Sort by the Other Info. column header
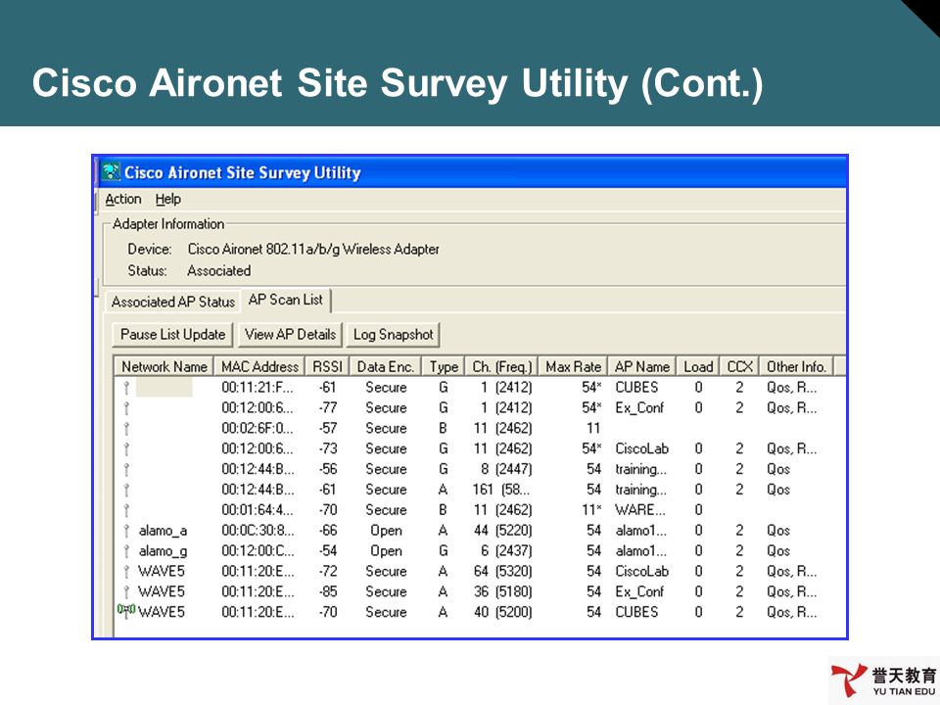The image size is (940, 705). pyautogui.click(x=796, y=366)
